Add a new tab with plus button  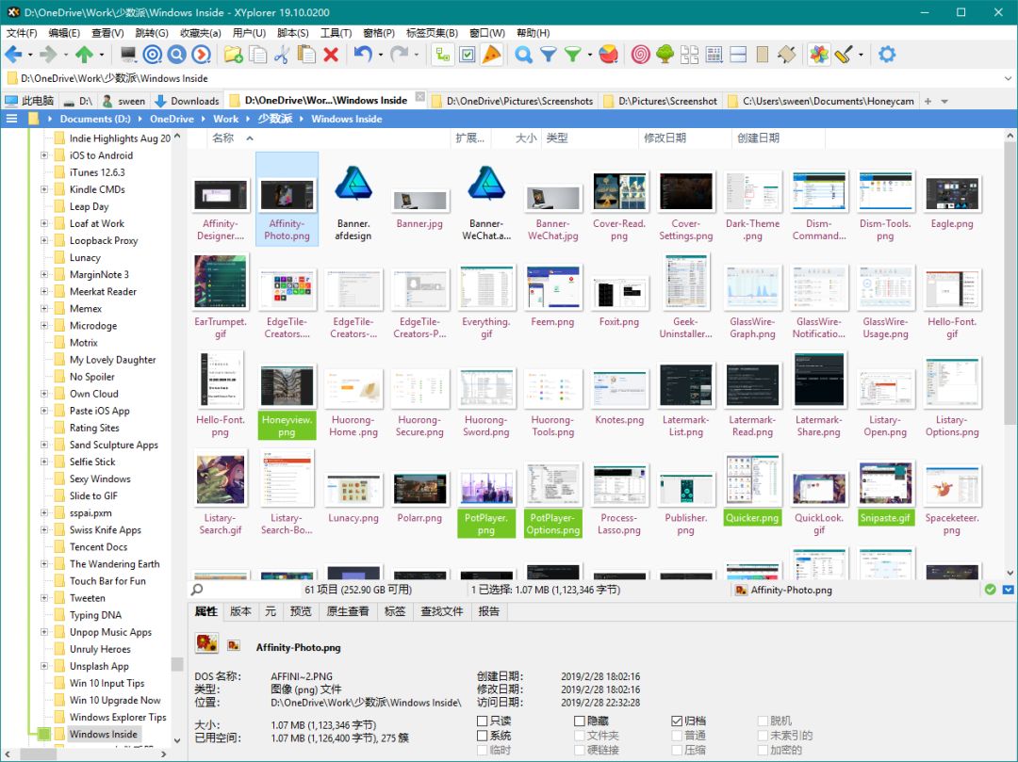coord(928,101)
